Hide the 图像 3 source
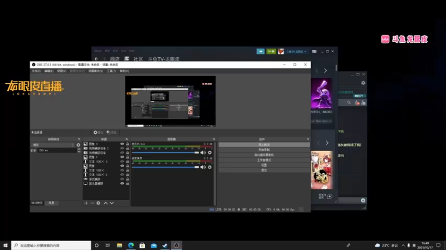Image resolution: width=446 pixels, height=250 pixels. pos(122,144)
